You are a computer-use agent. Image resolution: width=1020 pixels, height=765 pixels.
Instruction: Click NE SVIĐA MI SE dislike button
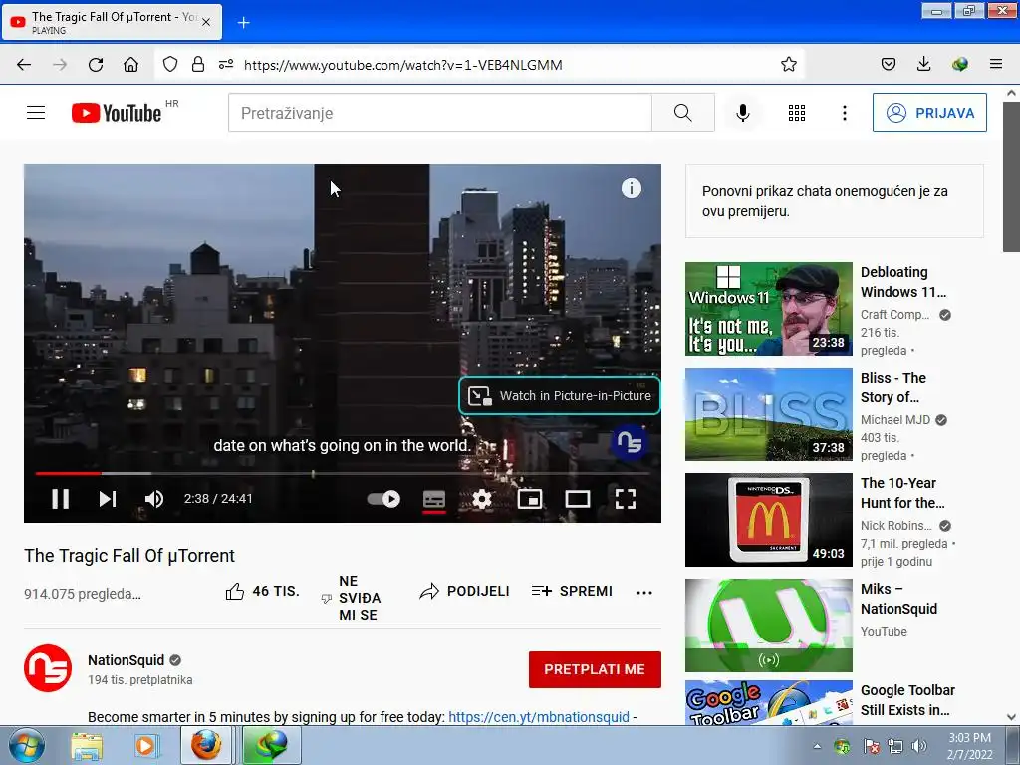[352, 598]
